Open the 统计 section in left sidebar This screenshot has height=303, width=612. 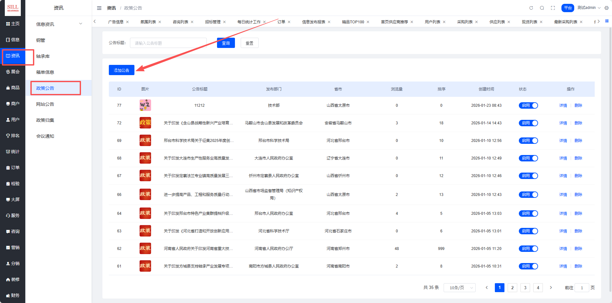(x=13, y=151)
